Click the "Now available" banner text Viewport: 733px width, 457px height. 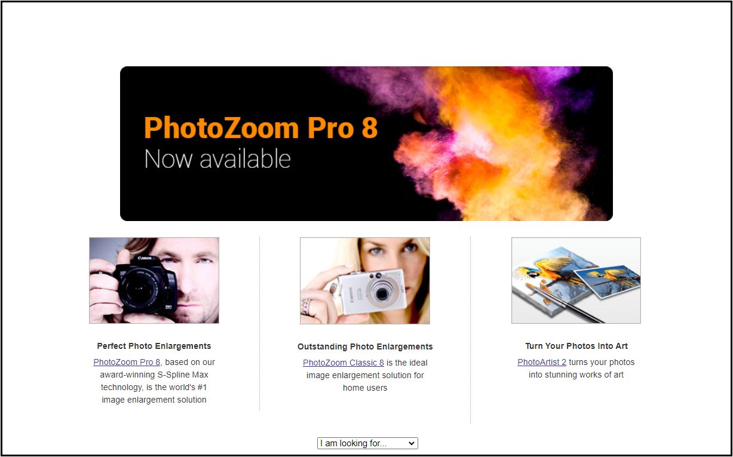[x=217, y=160]
